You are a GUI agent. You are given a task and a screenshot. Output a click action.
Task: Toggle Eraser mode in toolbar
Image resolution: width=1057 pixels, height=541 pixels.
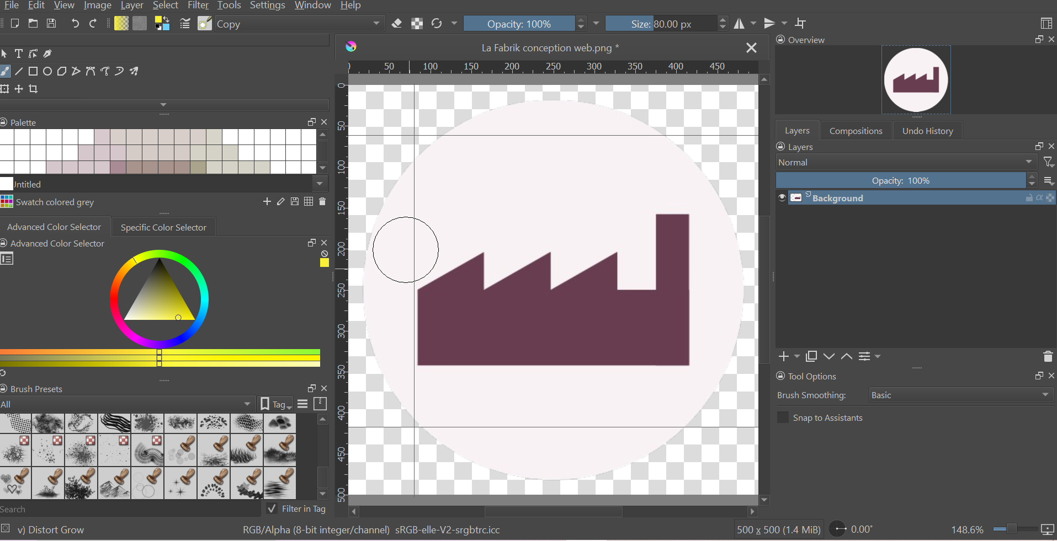point(396,23)
